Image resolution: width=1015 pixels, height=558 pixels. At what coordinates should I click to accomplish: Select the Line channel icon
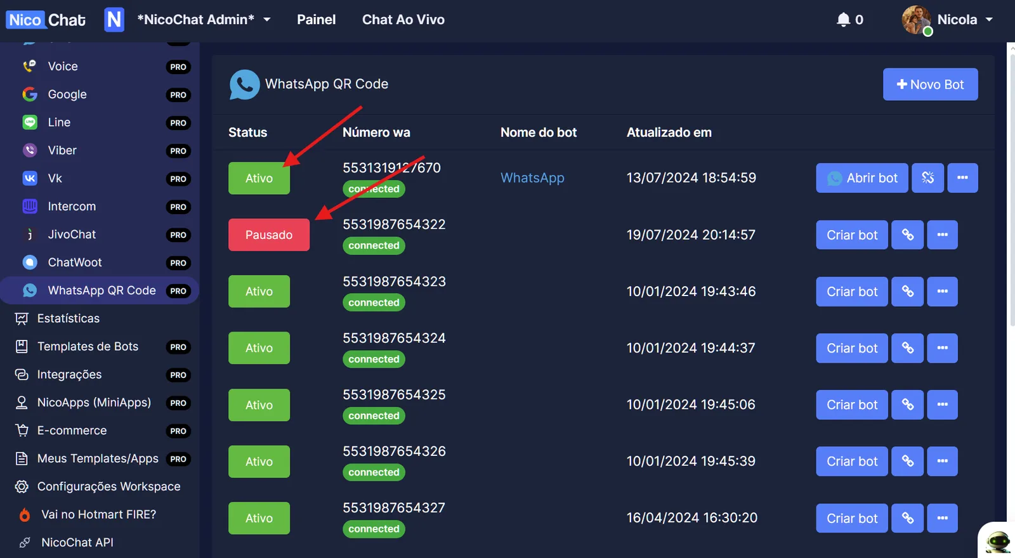[x=29, y=122]
